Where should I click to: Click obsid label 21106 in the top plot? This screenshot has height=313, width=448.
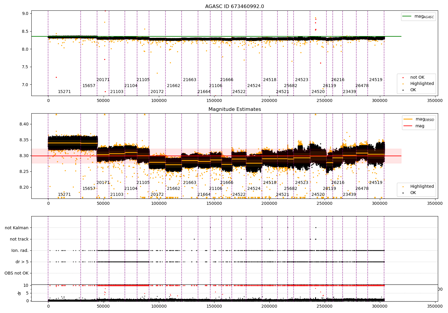tap(216, 86)
